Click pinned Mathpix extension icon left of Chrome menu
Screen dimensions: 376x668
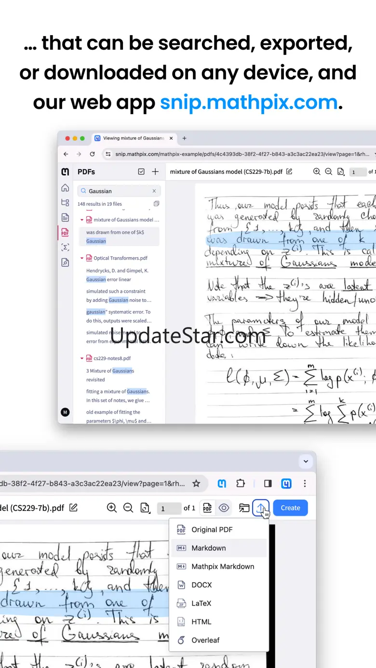(286, 484)
